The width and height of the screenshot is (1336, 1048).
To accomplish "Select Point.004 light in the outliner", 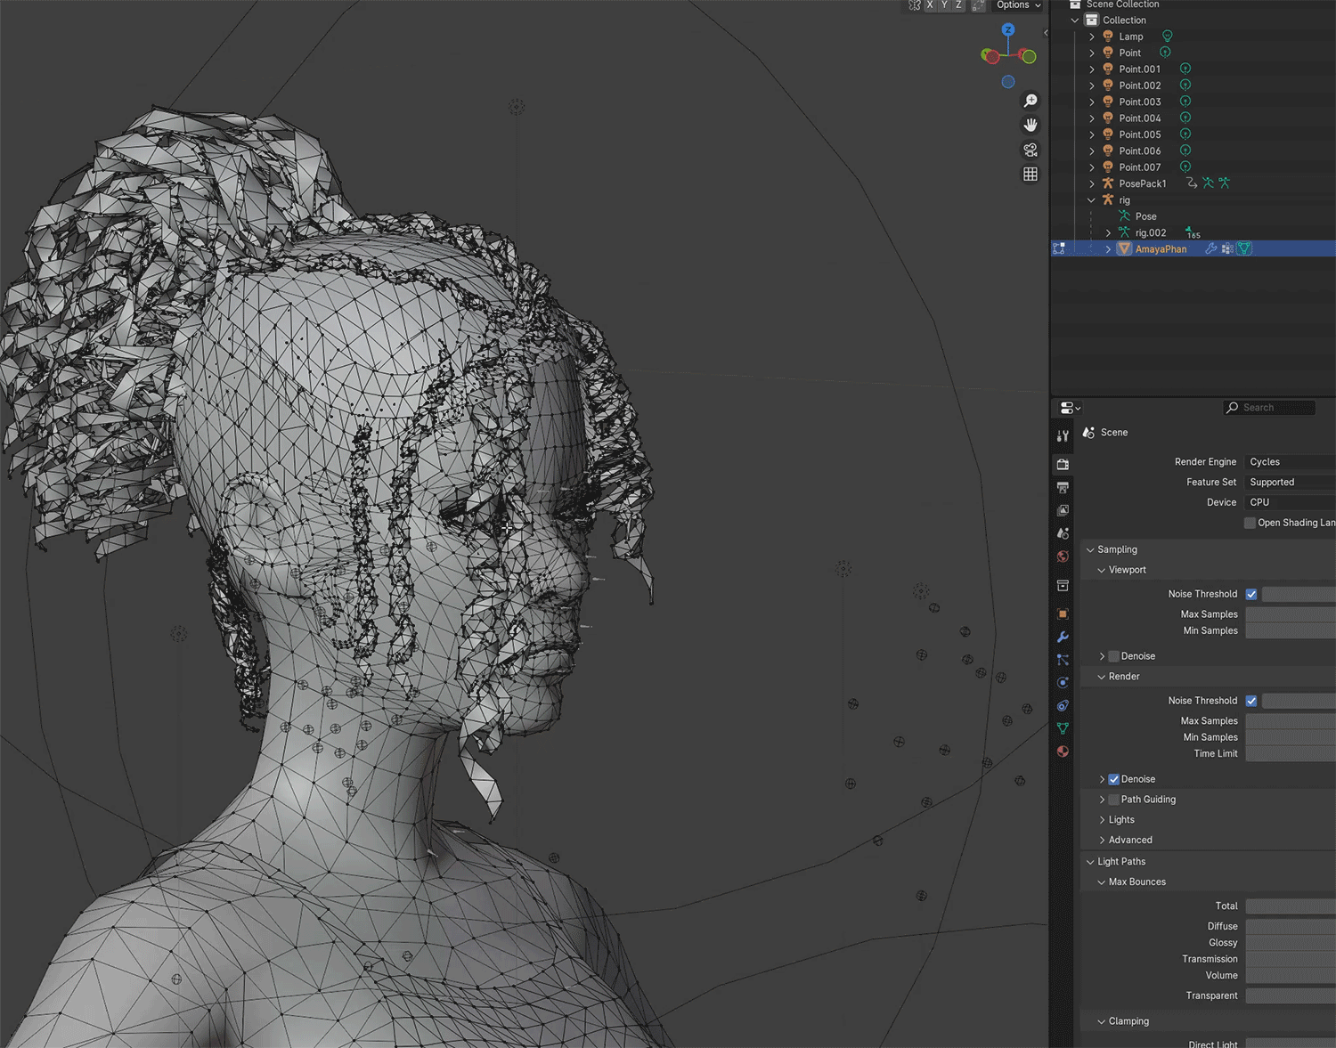I will coord(1139,118).
